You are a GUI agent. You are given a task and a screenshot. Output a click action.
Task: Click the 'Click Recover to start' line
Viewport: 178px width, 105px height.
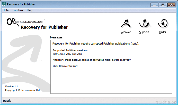[x=65, y=66]
